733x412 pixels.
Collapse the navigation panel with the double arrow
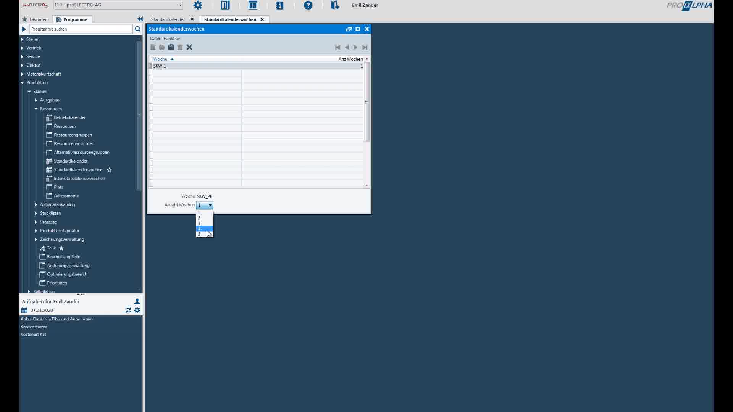click(x=140, y=19)
